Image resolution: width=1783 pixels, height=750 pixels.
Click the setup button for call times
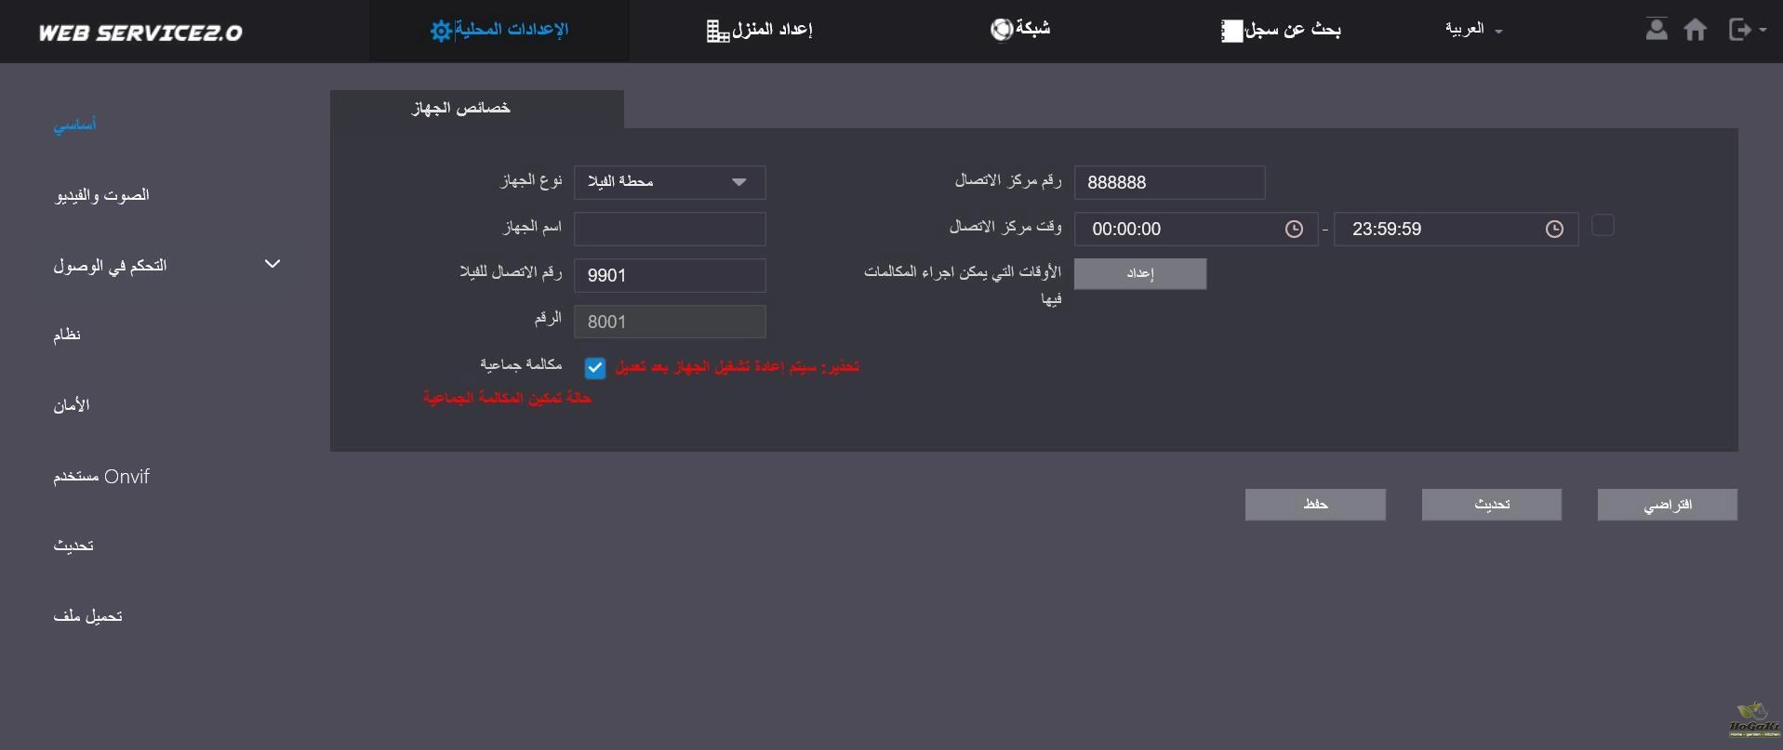point(1140,274)
